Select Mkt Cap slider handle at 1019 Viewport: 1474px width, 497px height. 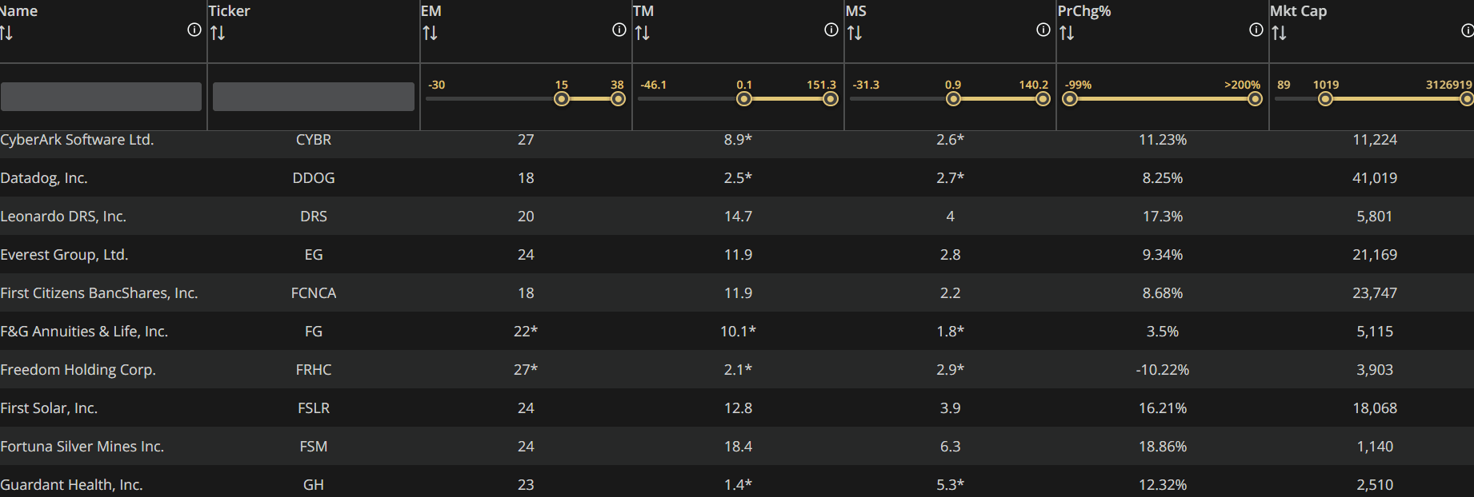click(1326, 99)
